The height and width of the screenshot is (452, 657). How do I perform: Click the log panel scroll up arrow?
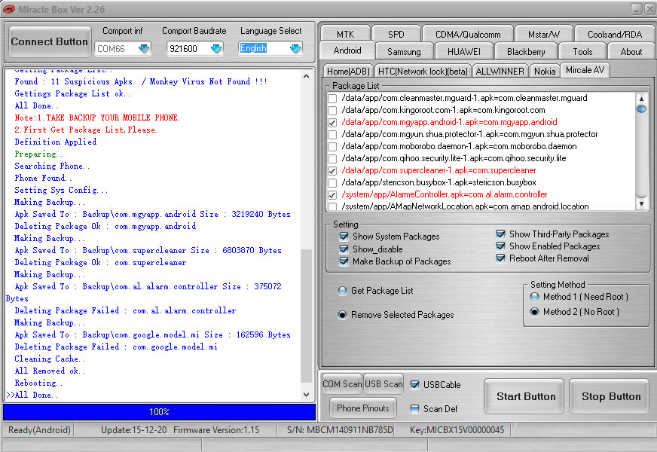(307, 76)
